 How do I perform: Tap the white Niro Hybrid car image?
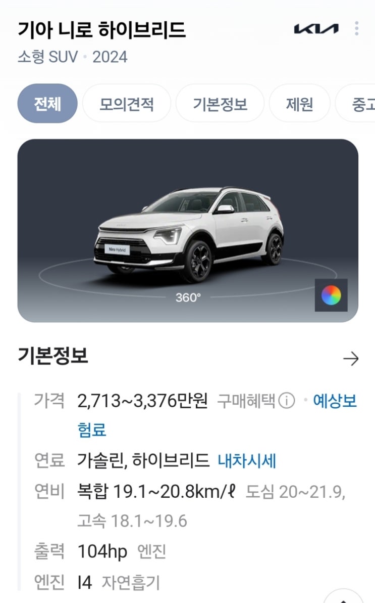click(x=189, y=233)
